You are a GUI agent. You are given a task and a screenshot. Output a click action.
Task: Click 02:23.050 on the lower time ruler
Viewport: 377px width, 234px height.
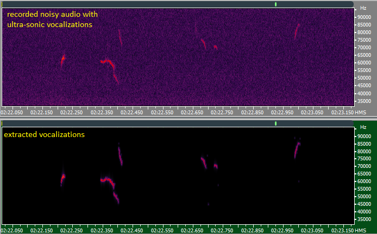click(312, 231)
